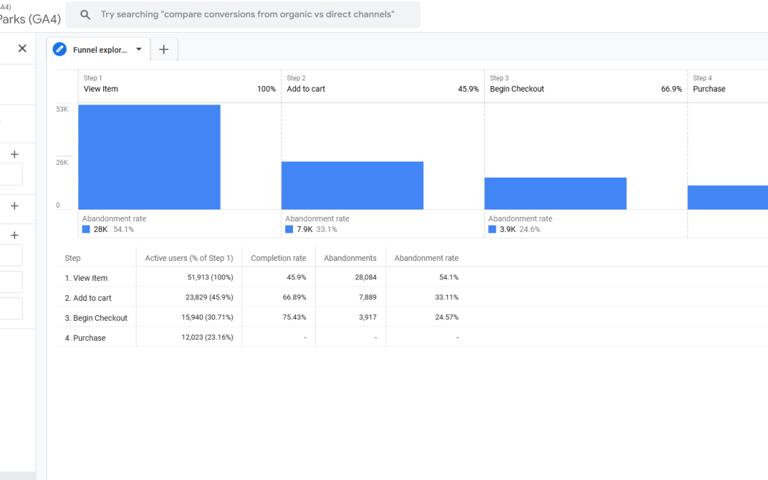Click the 'Step 2 Add to cart' chart heading
The image size is (768, 480).
click(x=306, y=84)
